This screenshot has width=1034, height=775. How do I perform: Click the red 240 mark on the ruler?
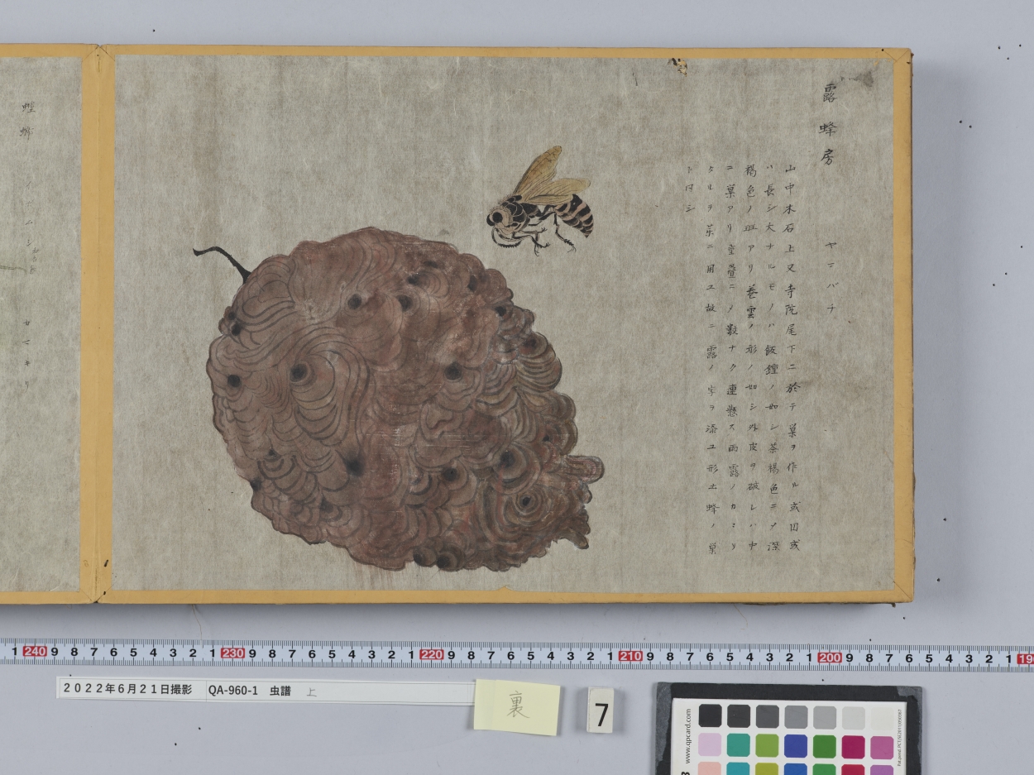[x=35, y=651]
